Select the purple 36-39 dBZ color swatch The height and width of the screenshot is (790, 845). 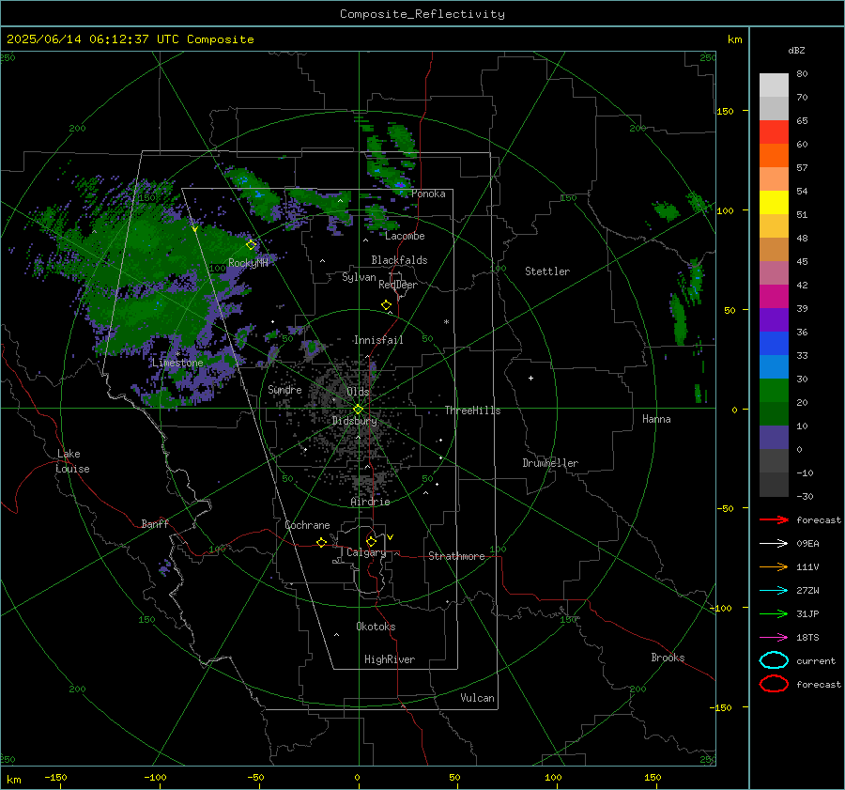point(774,319)
